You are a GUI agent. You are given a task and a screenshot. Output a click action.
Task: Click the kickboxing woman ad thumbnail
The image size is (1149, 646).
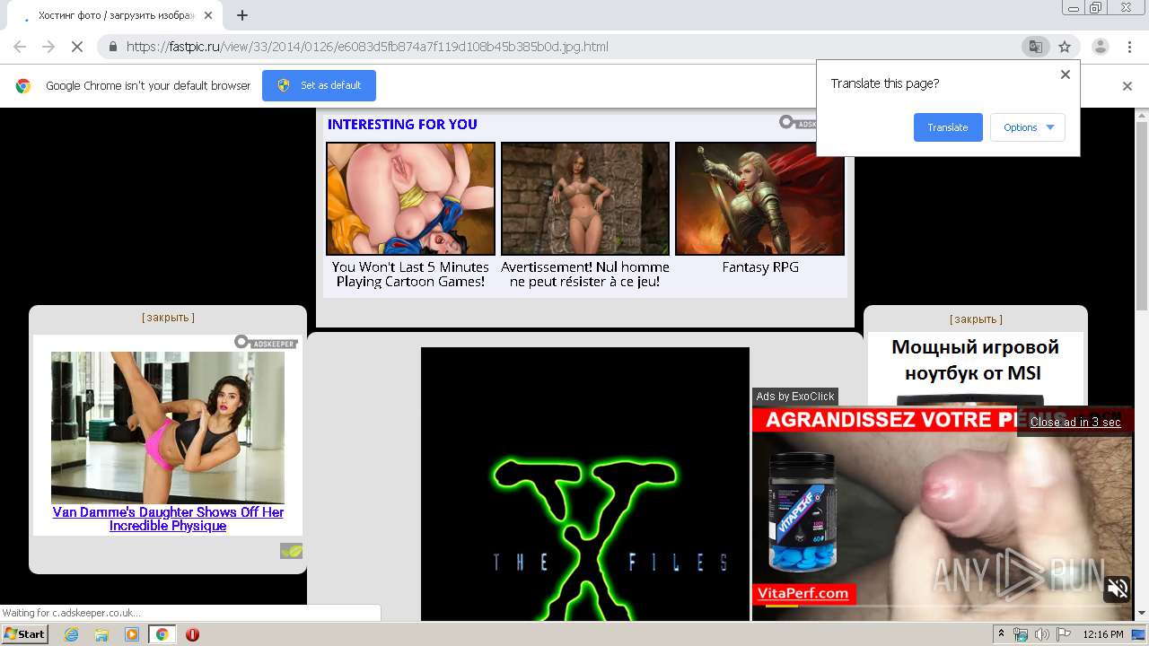(x=168, y=427)
